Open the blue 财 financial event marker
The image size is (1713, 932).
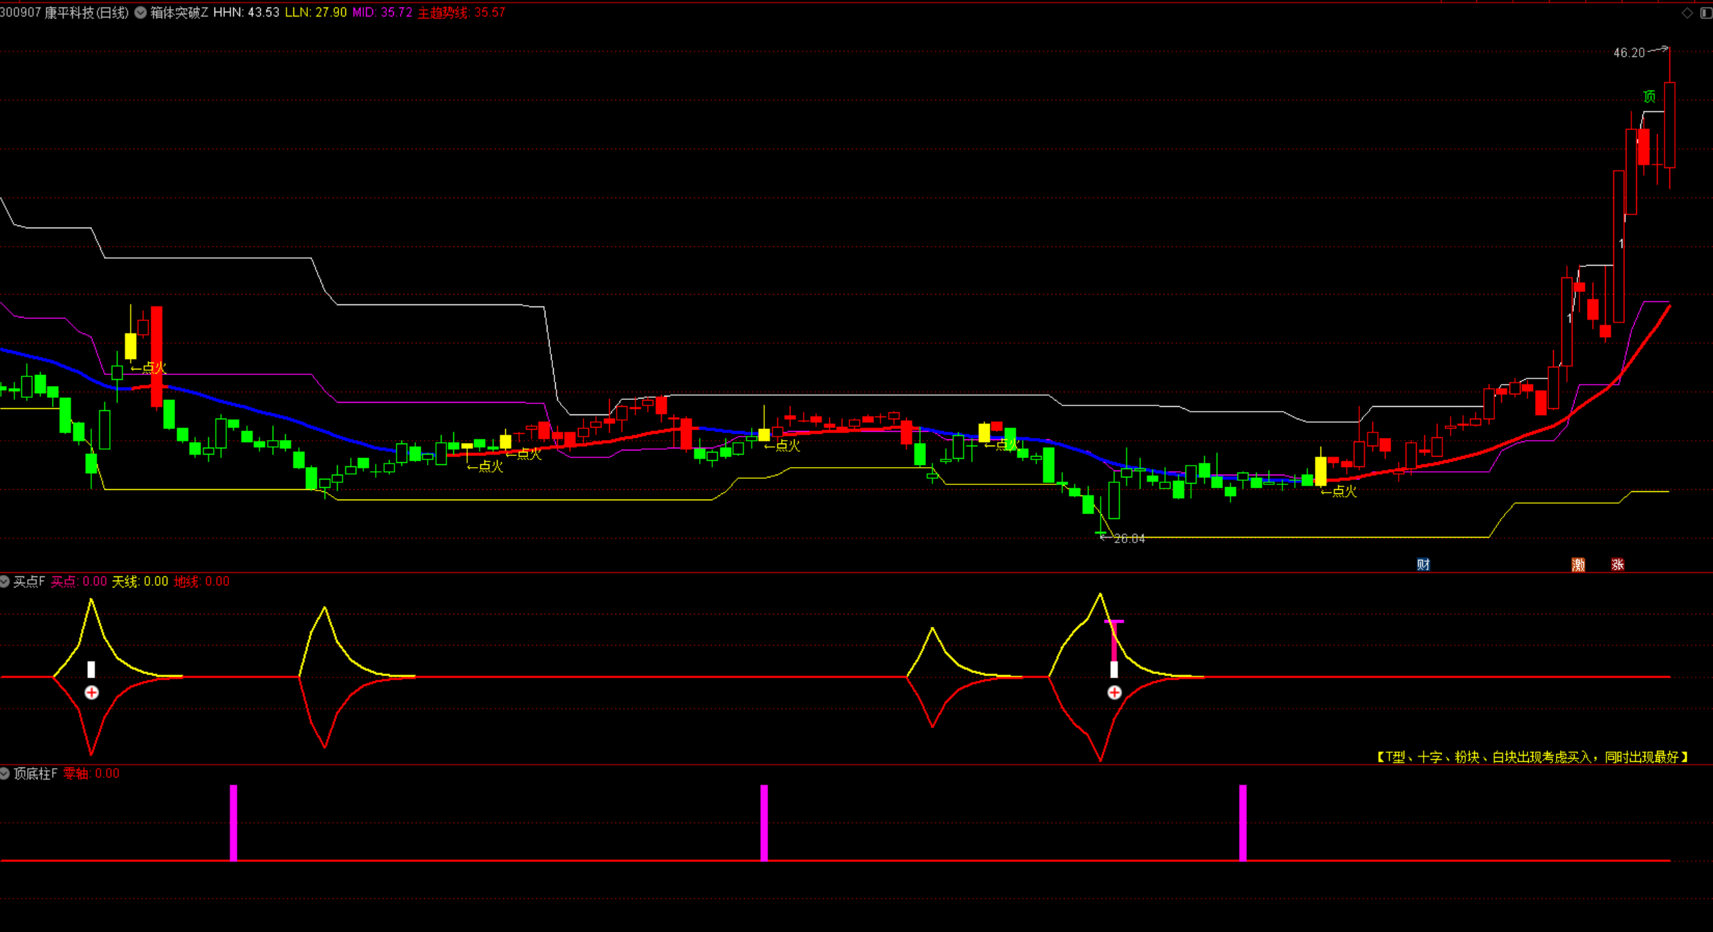click(1423, 565)
